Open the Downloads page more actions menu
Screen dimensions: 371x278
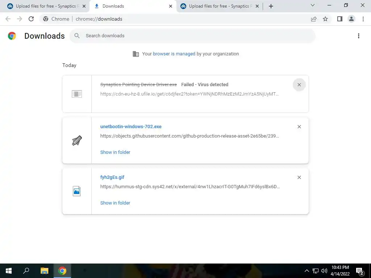pos(359,36)
